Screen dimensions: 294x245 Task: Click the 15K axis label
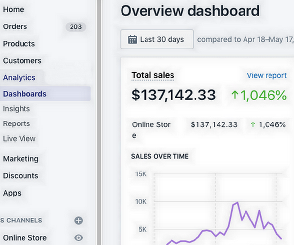(x=141, y=174)
